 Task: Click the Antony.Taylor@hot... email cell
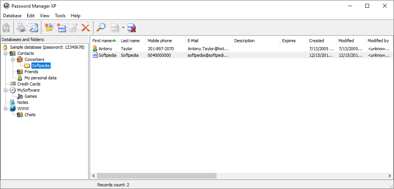(x=208, y=49)
